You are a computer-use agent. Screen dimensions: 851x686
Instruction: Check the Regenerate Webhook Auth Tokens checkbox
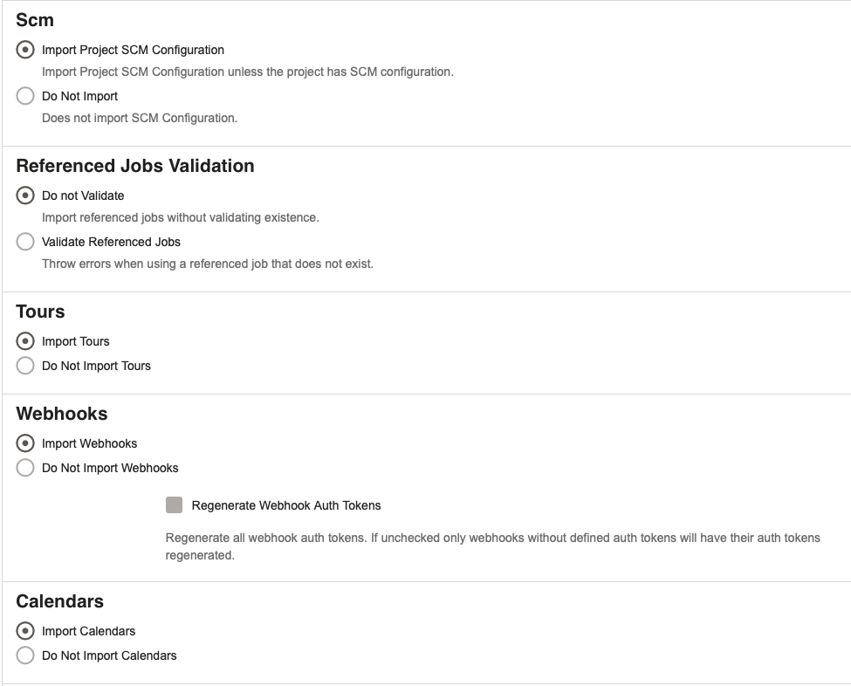[x=175, y=505]
